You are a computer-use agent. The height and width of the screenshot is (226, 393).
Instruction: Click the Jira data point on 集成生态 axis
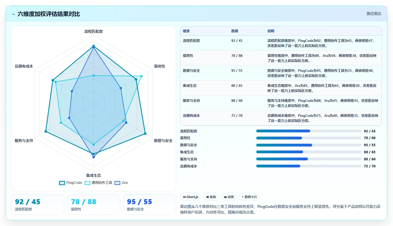coord(94,157)
